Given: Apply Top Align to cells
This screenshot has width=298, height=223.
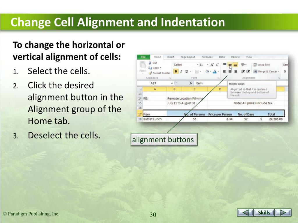Looking at the screenshot, I should [x=224, y=65].
